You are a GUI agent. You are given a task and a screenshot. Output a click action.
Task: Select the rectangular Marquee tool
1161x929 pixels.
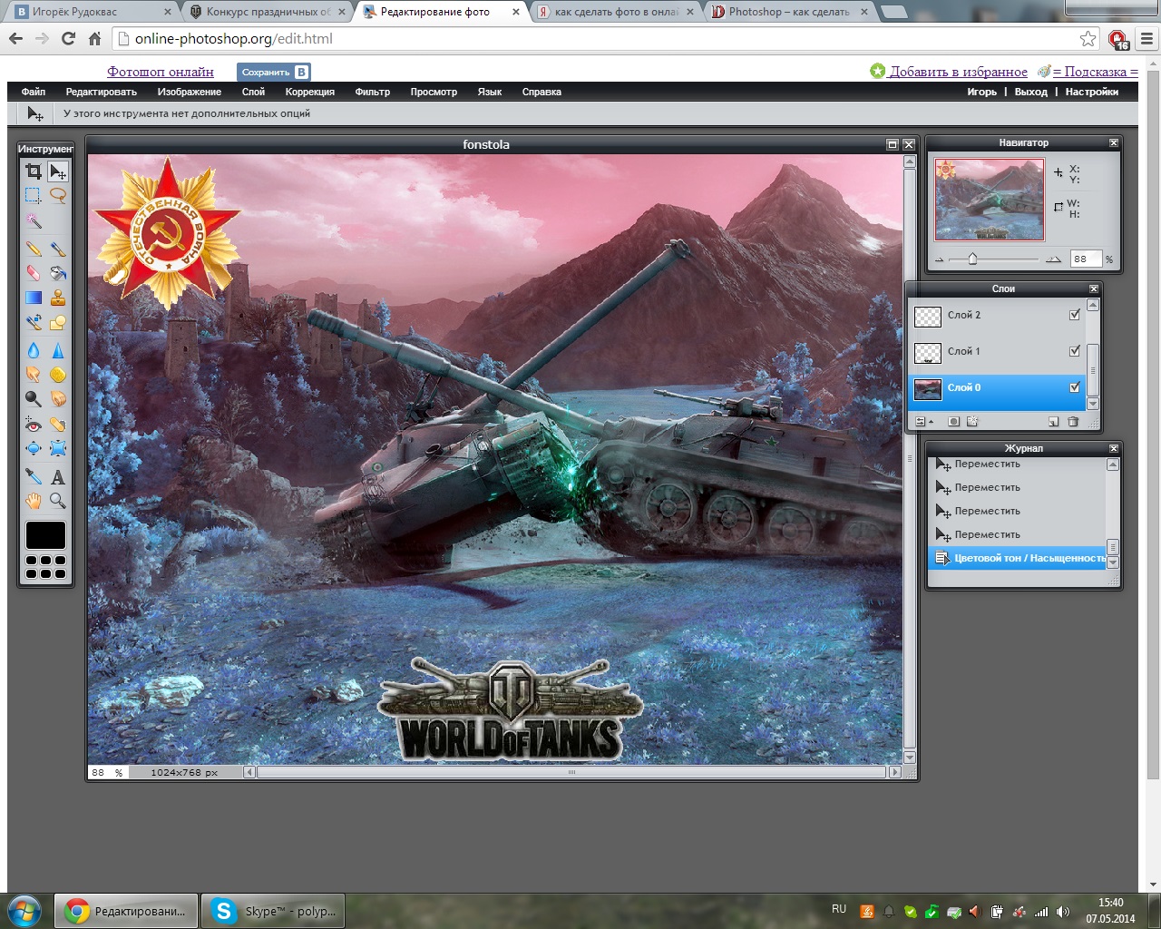34,195
